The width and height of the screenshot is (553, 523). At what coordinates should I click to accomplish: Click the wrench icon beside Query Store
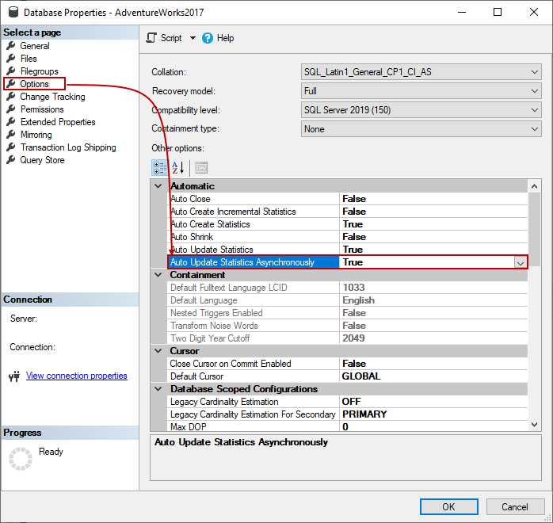pos(11,160)
